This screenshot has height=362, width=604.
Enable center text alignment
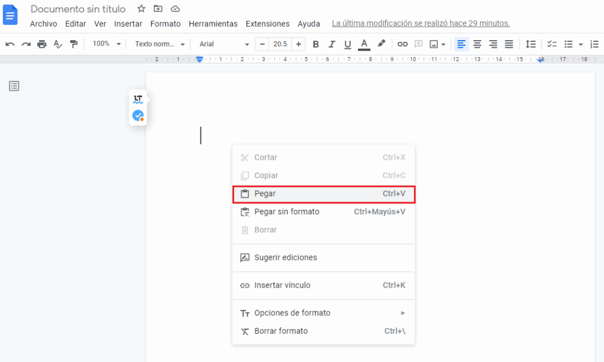(x=477, y=44)
